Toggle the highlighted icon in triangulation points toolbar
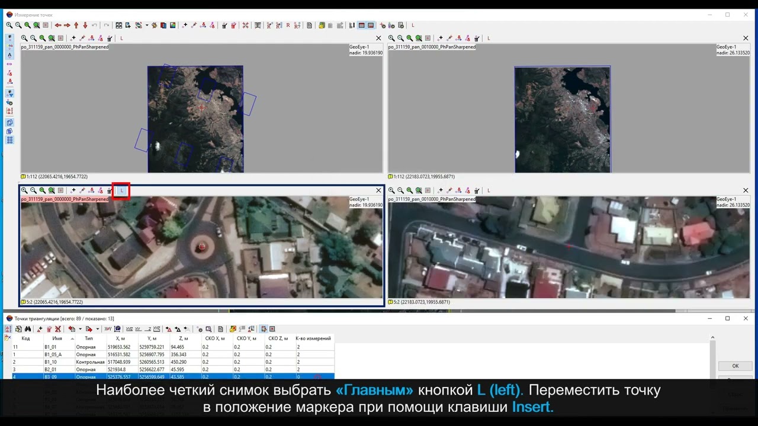 [264, 329]
